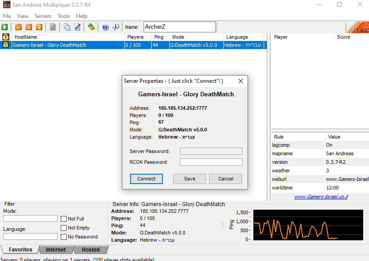The width and height of the screenshot is (369, 261).
Task: Click the 'weather' rule row
Action: [320, 171]
